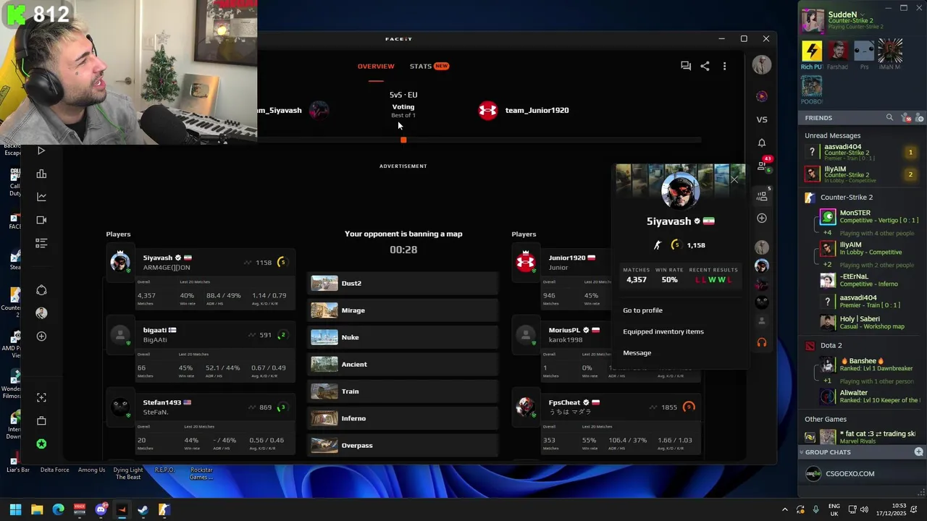Select the Nuke map

click(403, 337)
